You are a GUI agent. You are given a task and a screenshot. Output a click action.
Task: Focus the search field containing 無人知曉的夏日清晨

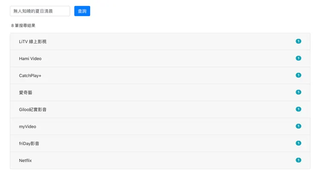[40, 11]
